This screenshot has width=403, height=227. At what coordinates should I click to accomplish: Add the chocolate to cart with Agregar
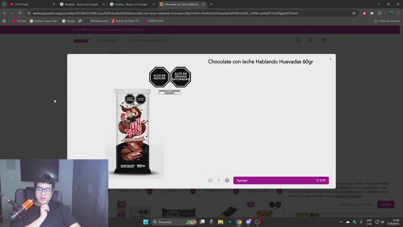click(281, 180)
